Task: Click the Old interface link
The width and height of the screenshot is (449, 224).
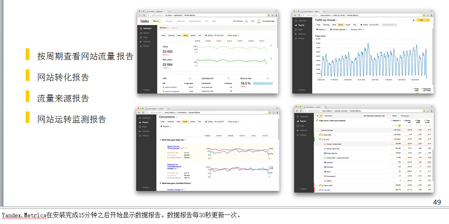Action: pos(238,21)
